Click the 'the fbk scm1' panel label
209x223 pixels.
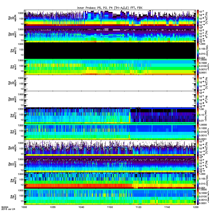click(x=13, y=197)
